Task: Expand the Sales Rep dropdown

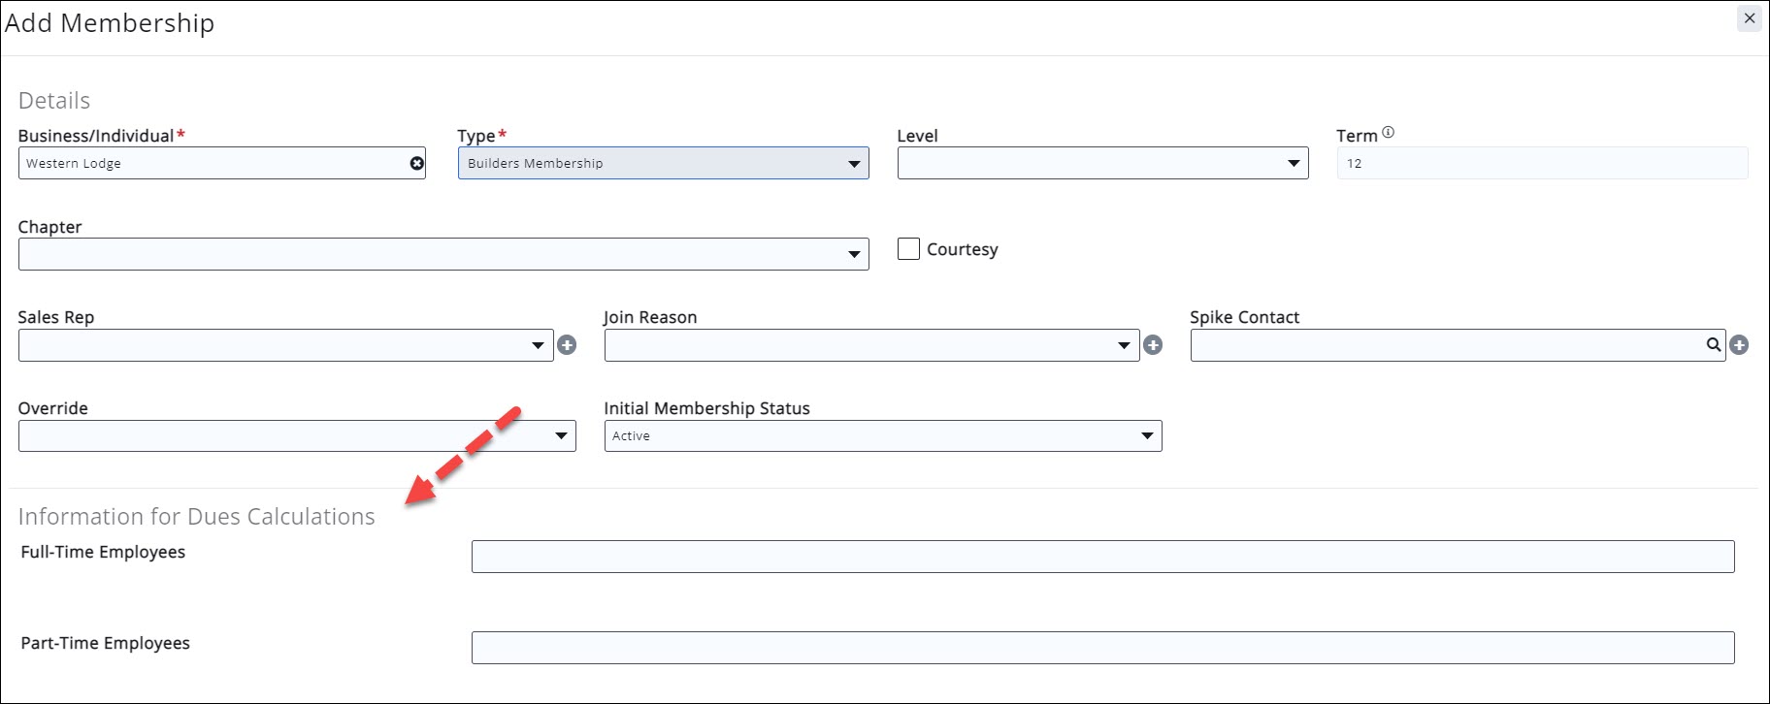Action: (285, 345)
